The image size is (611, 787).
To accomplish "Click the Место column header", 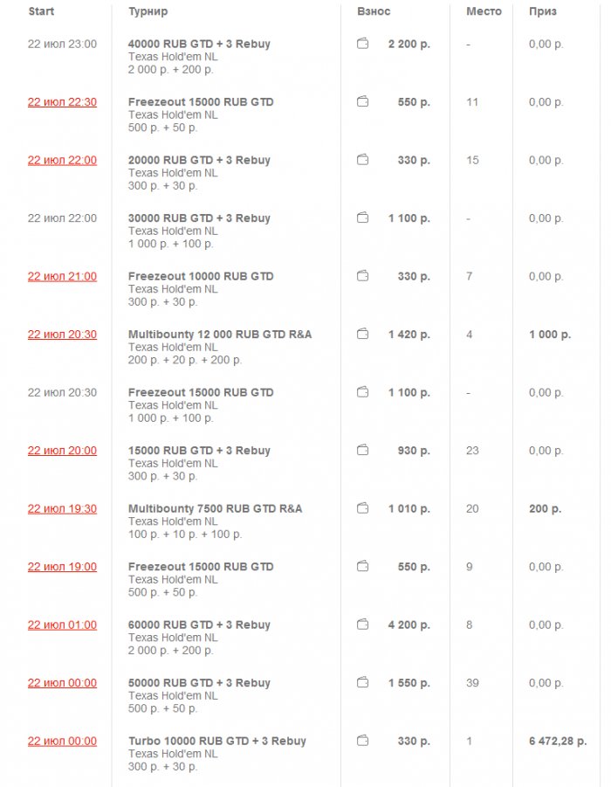I will click(484, 12).
